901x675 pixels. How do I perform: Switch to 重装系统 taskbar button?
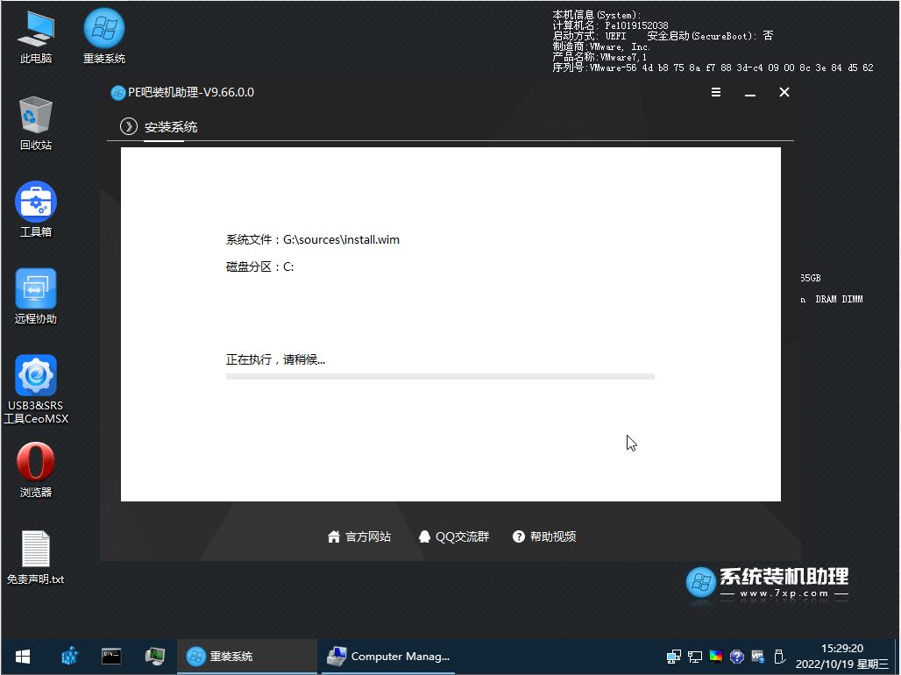click(247, 656)
